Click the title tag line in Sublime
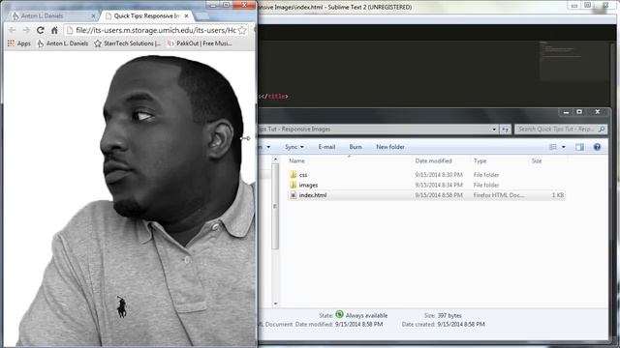This screenshot has height=348, width=620. pyautogui.click(x=273, y=97)
